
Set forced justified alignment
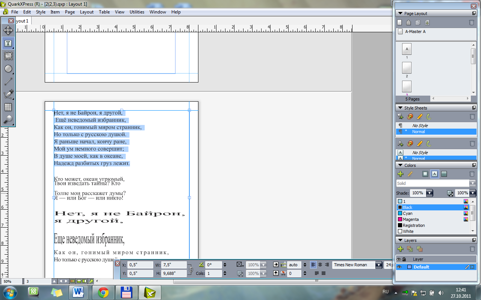click(324, 273)
